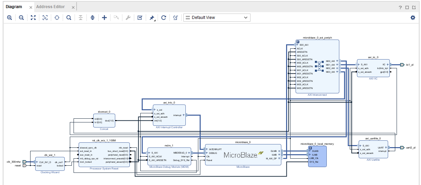
Task: Click the AXI Interconnect crossbar symbol
Action: click(x=319, y=66)
